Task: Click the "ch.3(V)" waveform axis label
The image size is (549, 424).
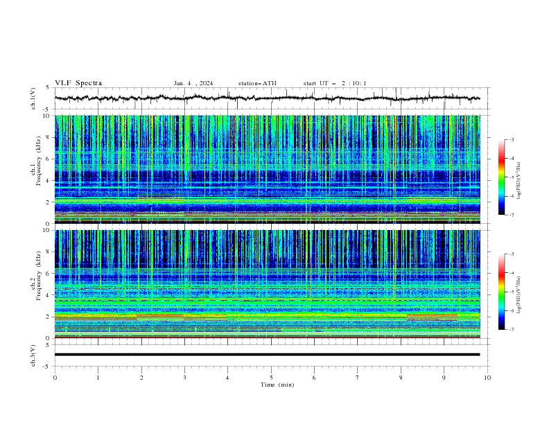Action: click(33, 355)
